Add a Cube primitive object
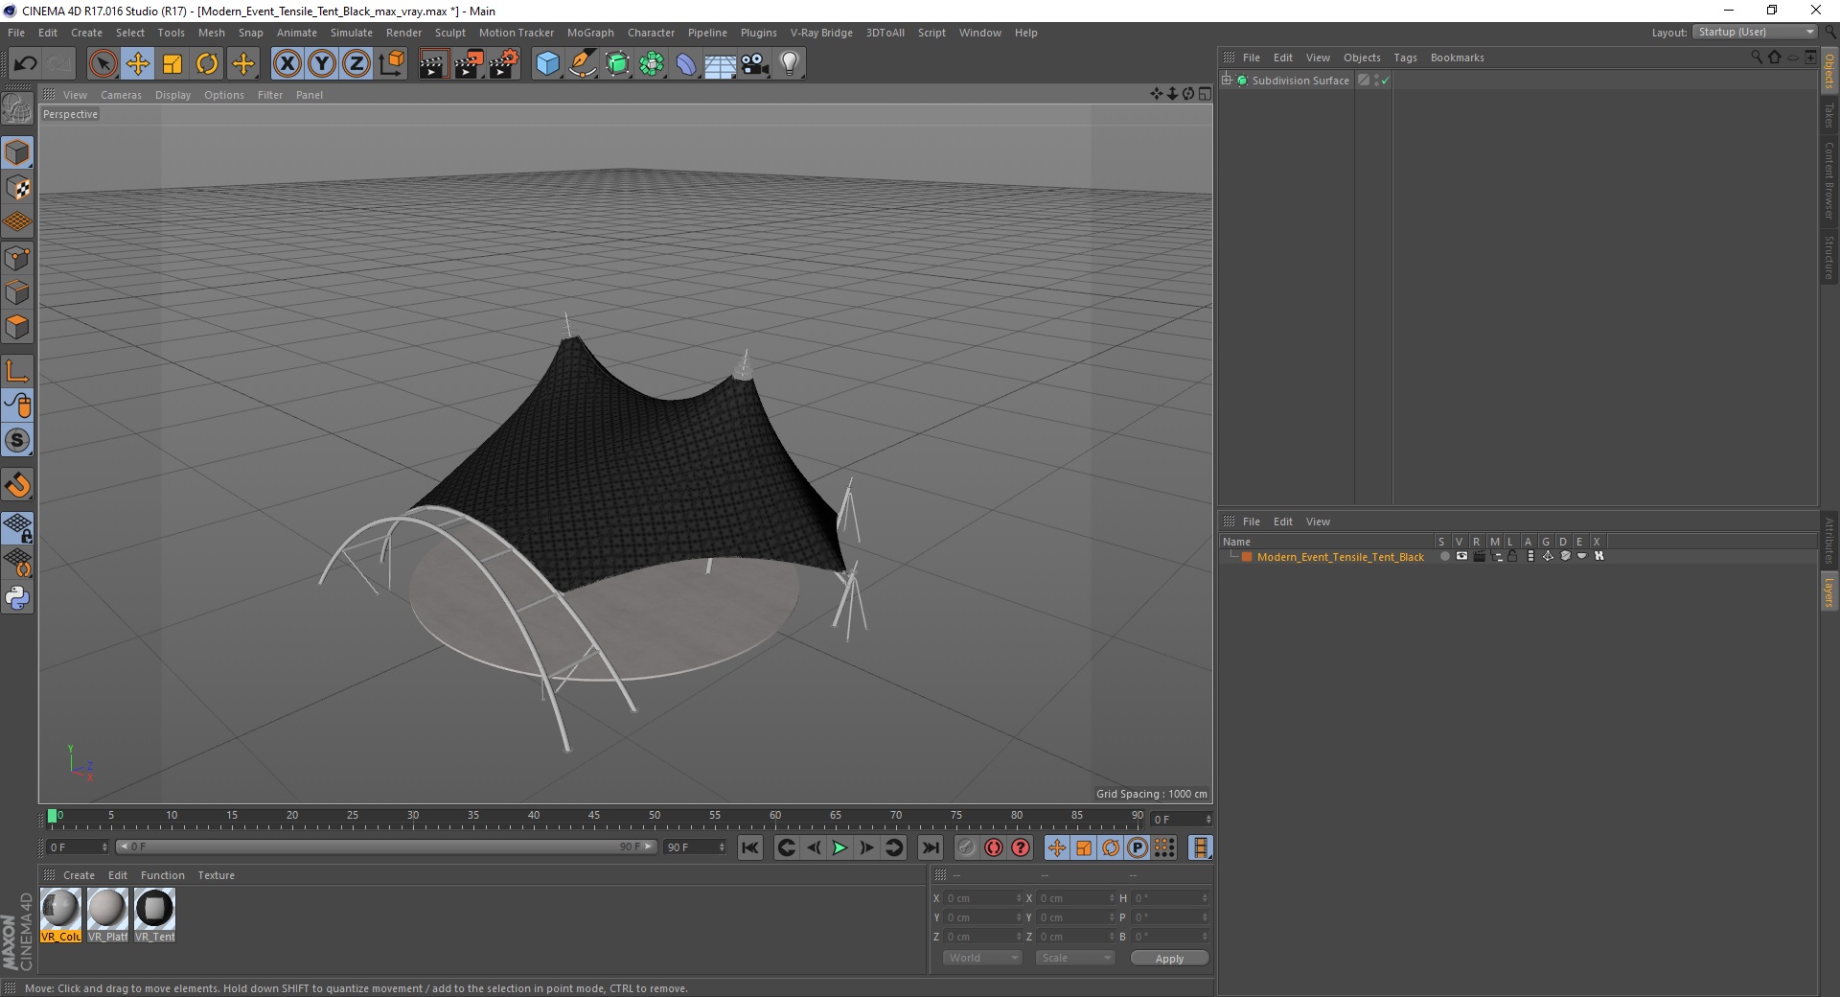This screenshot has width=1840, height=997. pyautogui.click(x=547, y=64)
